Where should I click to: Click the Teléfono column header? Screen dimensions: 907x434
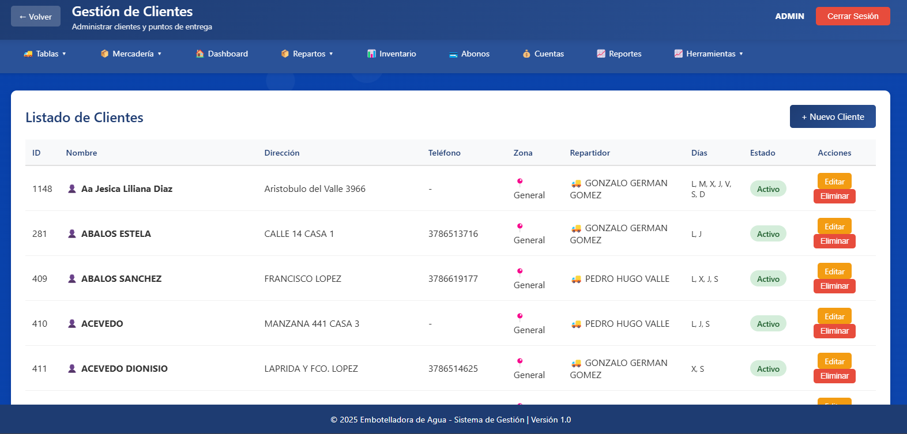point(445,153)
